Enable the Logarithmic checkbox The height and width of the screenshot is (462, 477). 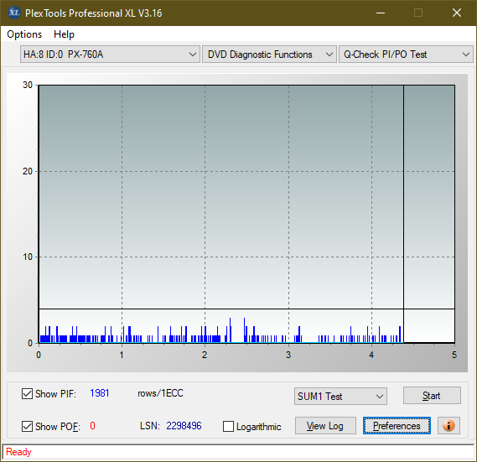(x=228, y=426)
